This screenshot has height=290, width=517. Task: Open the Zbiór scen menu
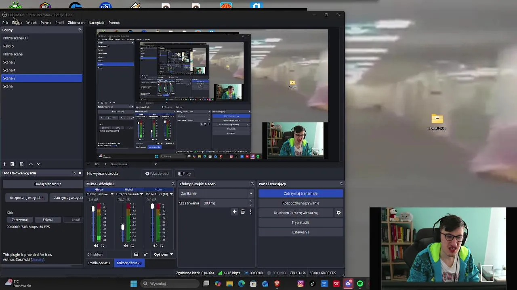pos(76,23)
